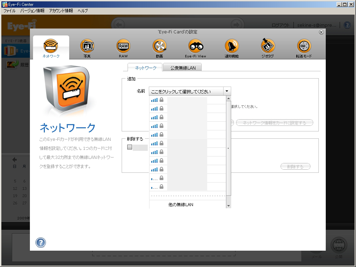The width and height of the screenshot is (356, 267).
Task: Open the network name selection dropdown
Action: point(227,91)
